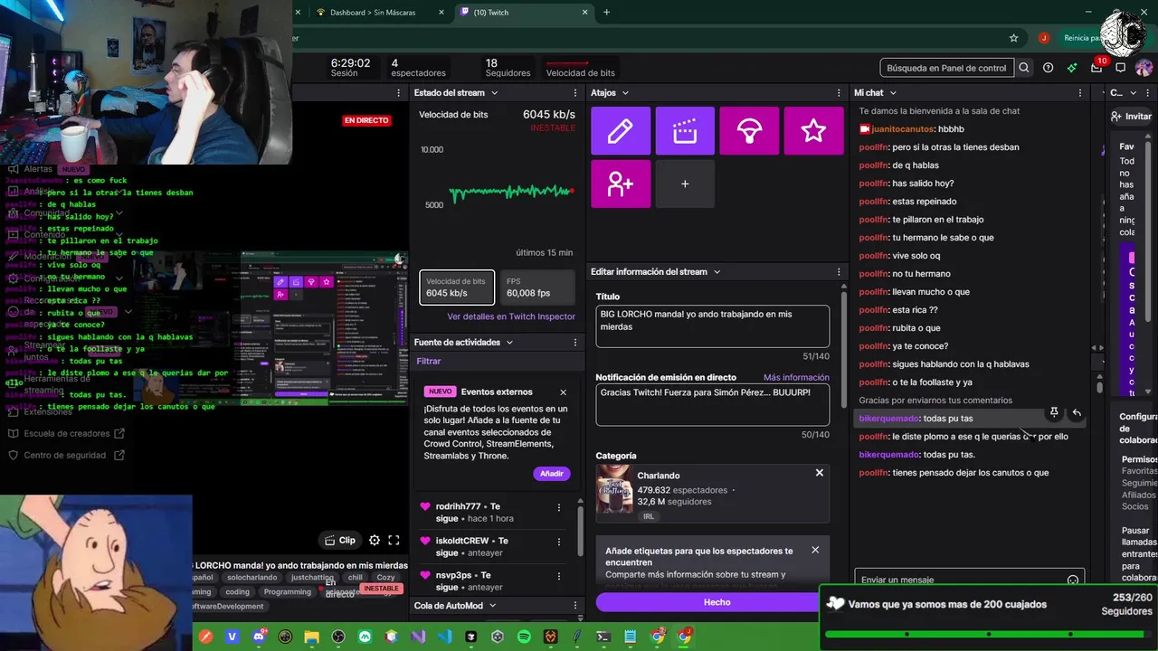Open options menu for Cola de AutoMod panel
The height and width of the screenshot is (651, 1158).
pyautogui.click(x=575, y=606)
